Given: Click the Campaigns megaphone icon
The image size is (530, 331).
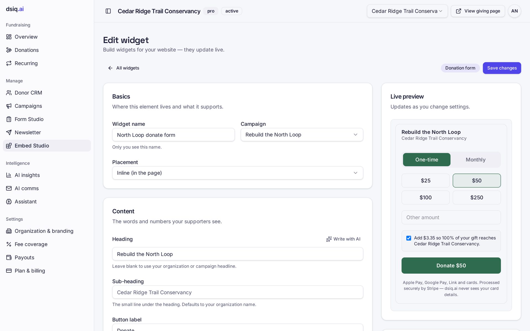Looking at the screenshot, I should (9, 106).
